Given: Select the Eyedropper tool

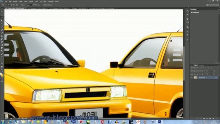Looking at the screenshot, I should pos(2,27).
